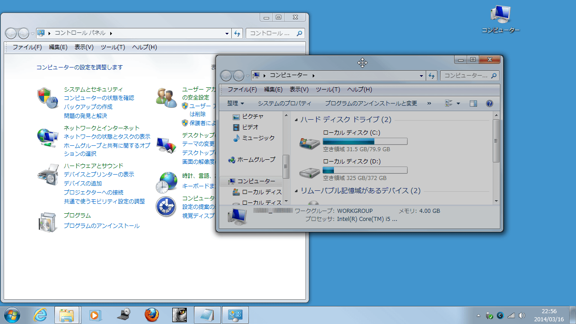Open User Accounts people icon
This screenshot has width=576, height=324.
(166, 98)
